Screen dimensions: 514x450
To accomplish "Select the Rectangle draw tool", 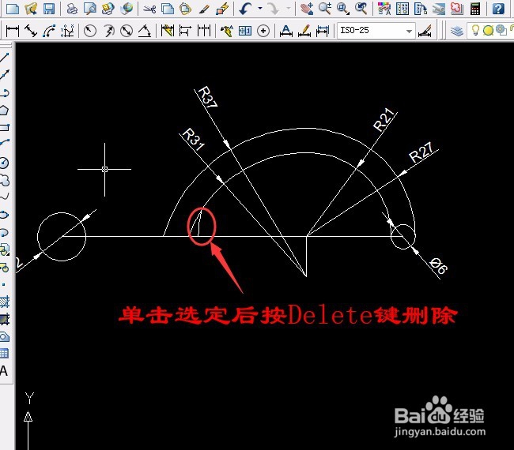I will tap(5, 127).
